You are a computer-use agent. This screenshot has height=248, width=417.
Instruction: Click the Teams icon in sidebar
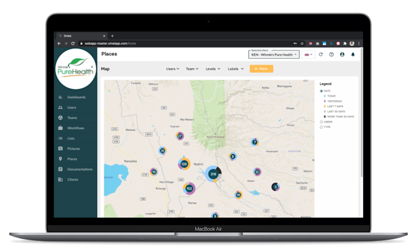click(x=60, y=118)
